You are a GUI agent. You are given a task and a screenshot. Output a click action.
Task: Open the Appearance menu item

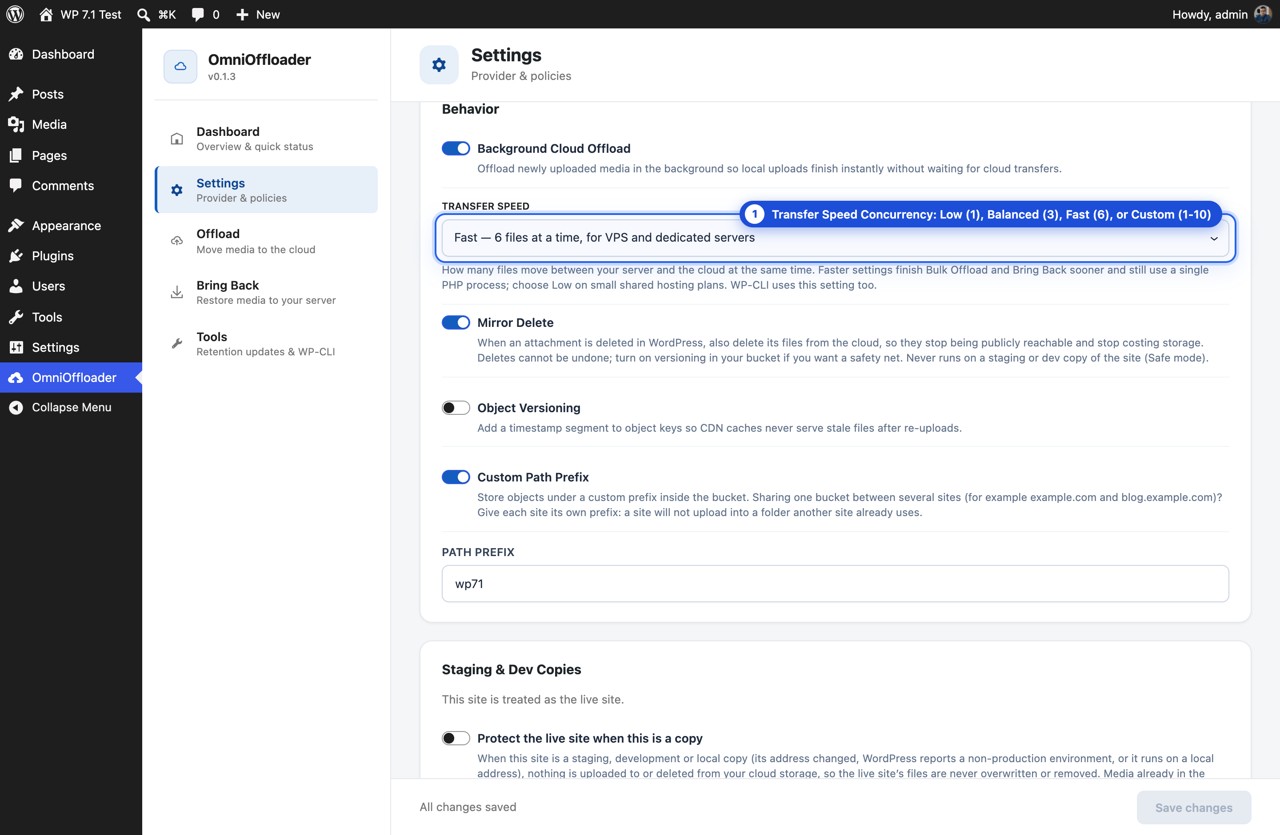[71, 226]
